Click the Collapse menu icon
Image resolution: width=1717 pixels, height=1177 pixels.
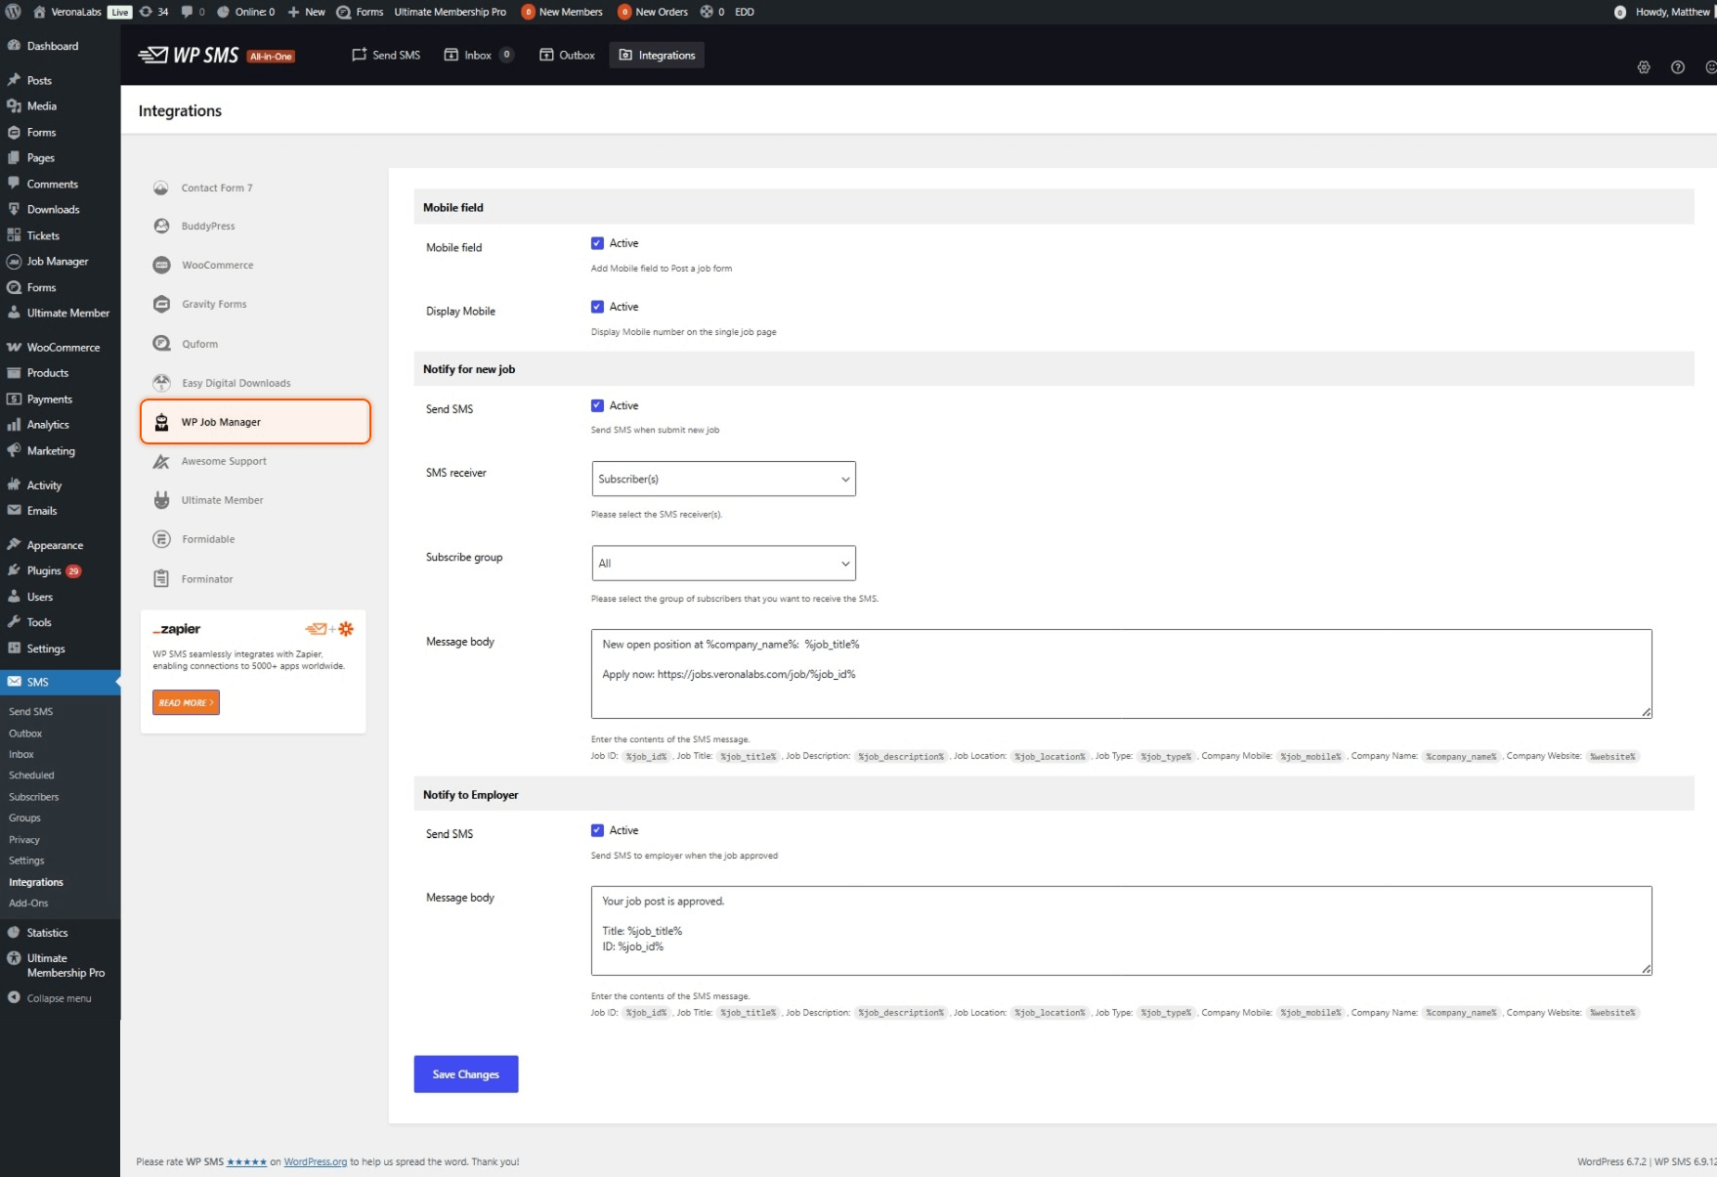tap(14, 998)
